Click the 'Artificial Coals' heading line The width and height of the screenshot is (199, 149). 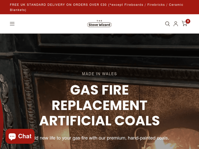[x=99, y=120]
